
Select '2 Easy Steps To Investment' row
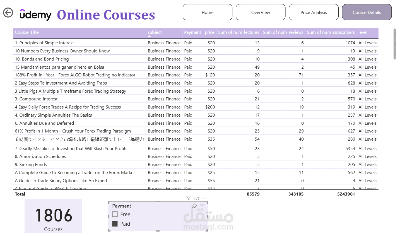pos(196,83)
